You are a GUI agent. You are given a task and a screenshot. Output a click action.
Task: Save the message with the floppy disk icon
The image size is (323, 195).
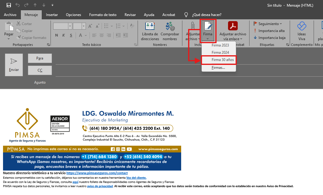pos(9,5)
